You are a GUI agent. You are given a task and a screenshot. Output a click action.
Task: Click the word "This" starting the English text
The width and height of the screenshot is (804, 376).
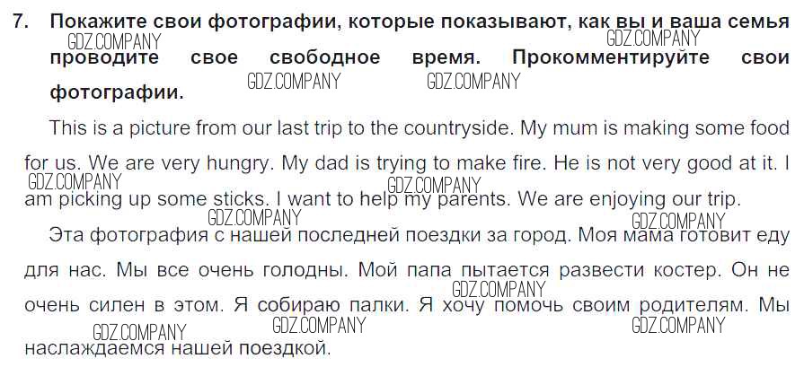click(x=67, y=128)
